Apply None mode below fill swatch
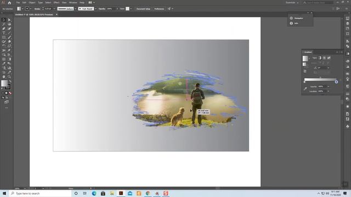 tap(10, 93)
